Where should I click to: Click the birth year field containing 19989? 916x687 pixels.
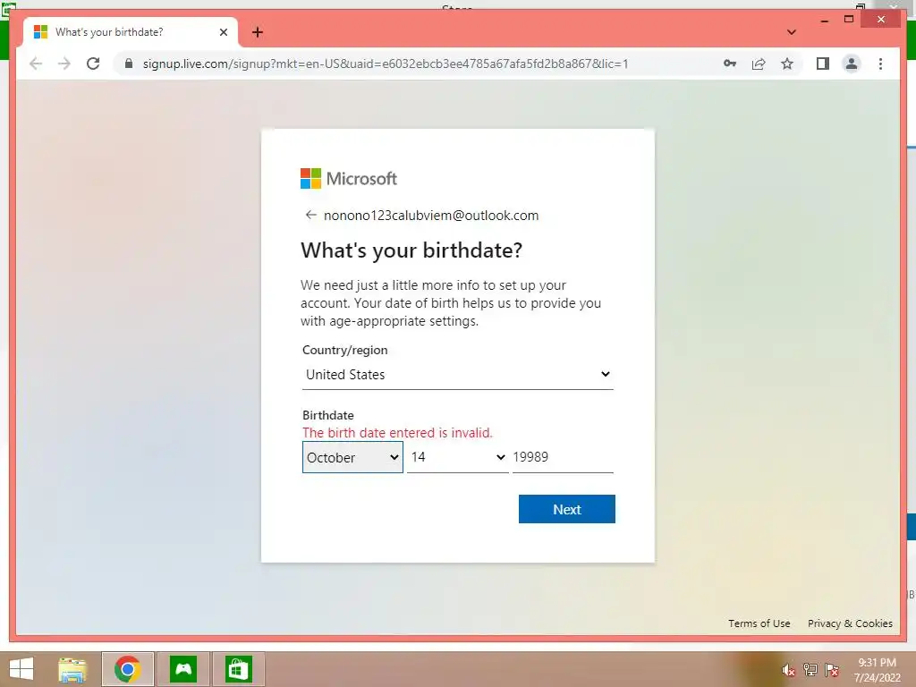563,457
